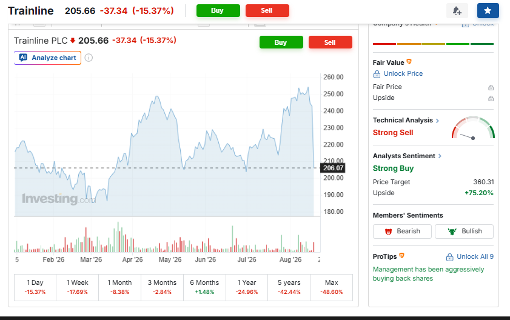510x320 pixels.
Task: Click the lock icon on Fair Price row
Action: click(491, 87)
